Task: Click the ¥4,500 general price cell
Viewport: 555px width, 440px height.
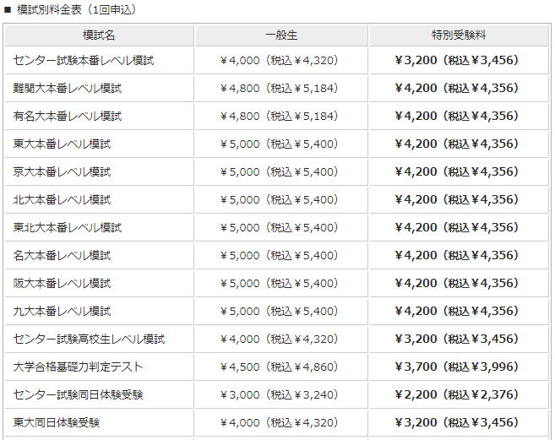Action: coord(282,367)
